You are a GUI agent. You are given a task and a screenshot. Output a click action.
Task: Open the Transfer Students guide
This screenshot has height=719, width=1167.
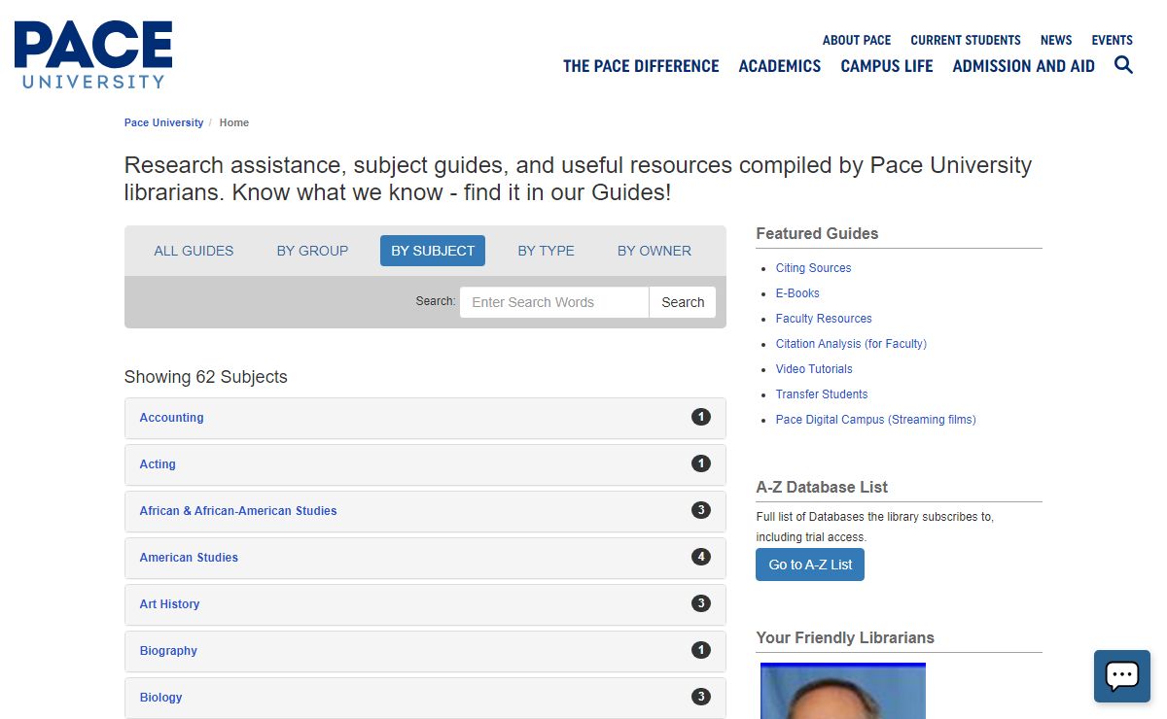click(822, 394)
